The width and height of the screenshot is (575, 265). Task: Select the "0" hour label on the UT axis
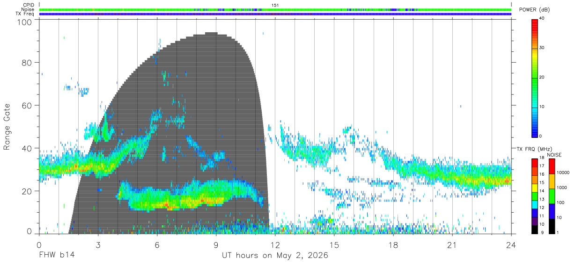(x=39, y=245)
